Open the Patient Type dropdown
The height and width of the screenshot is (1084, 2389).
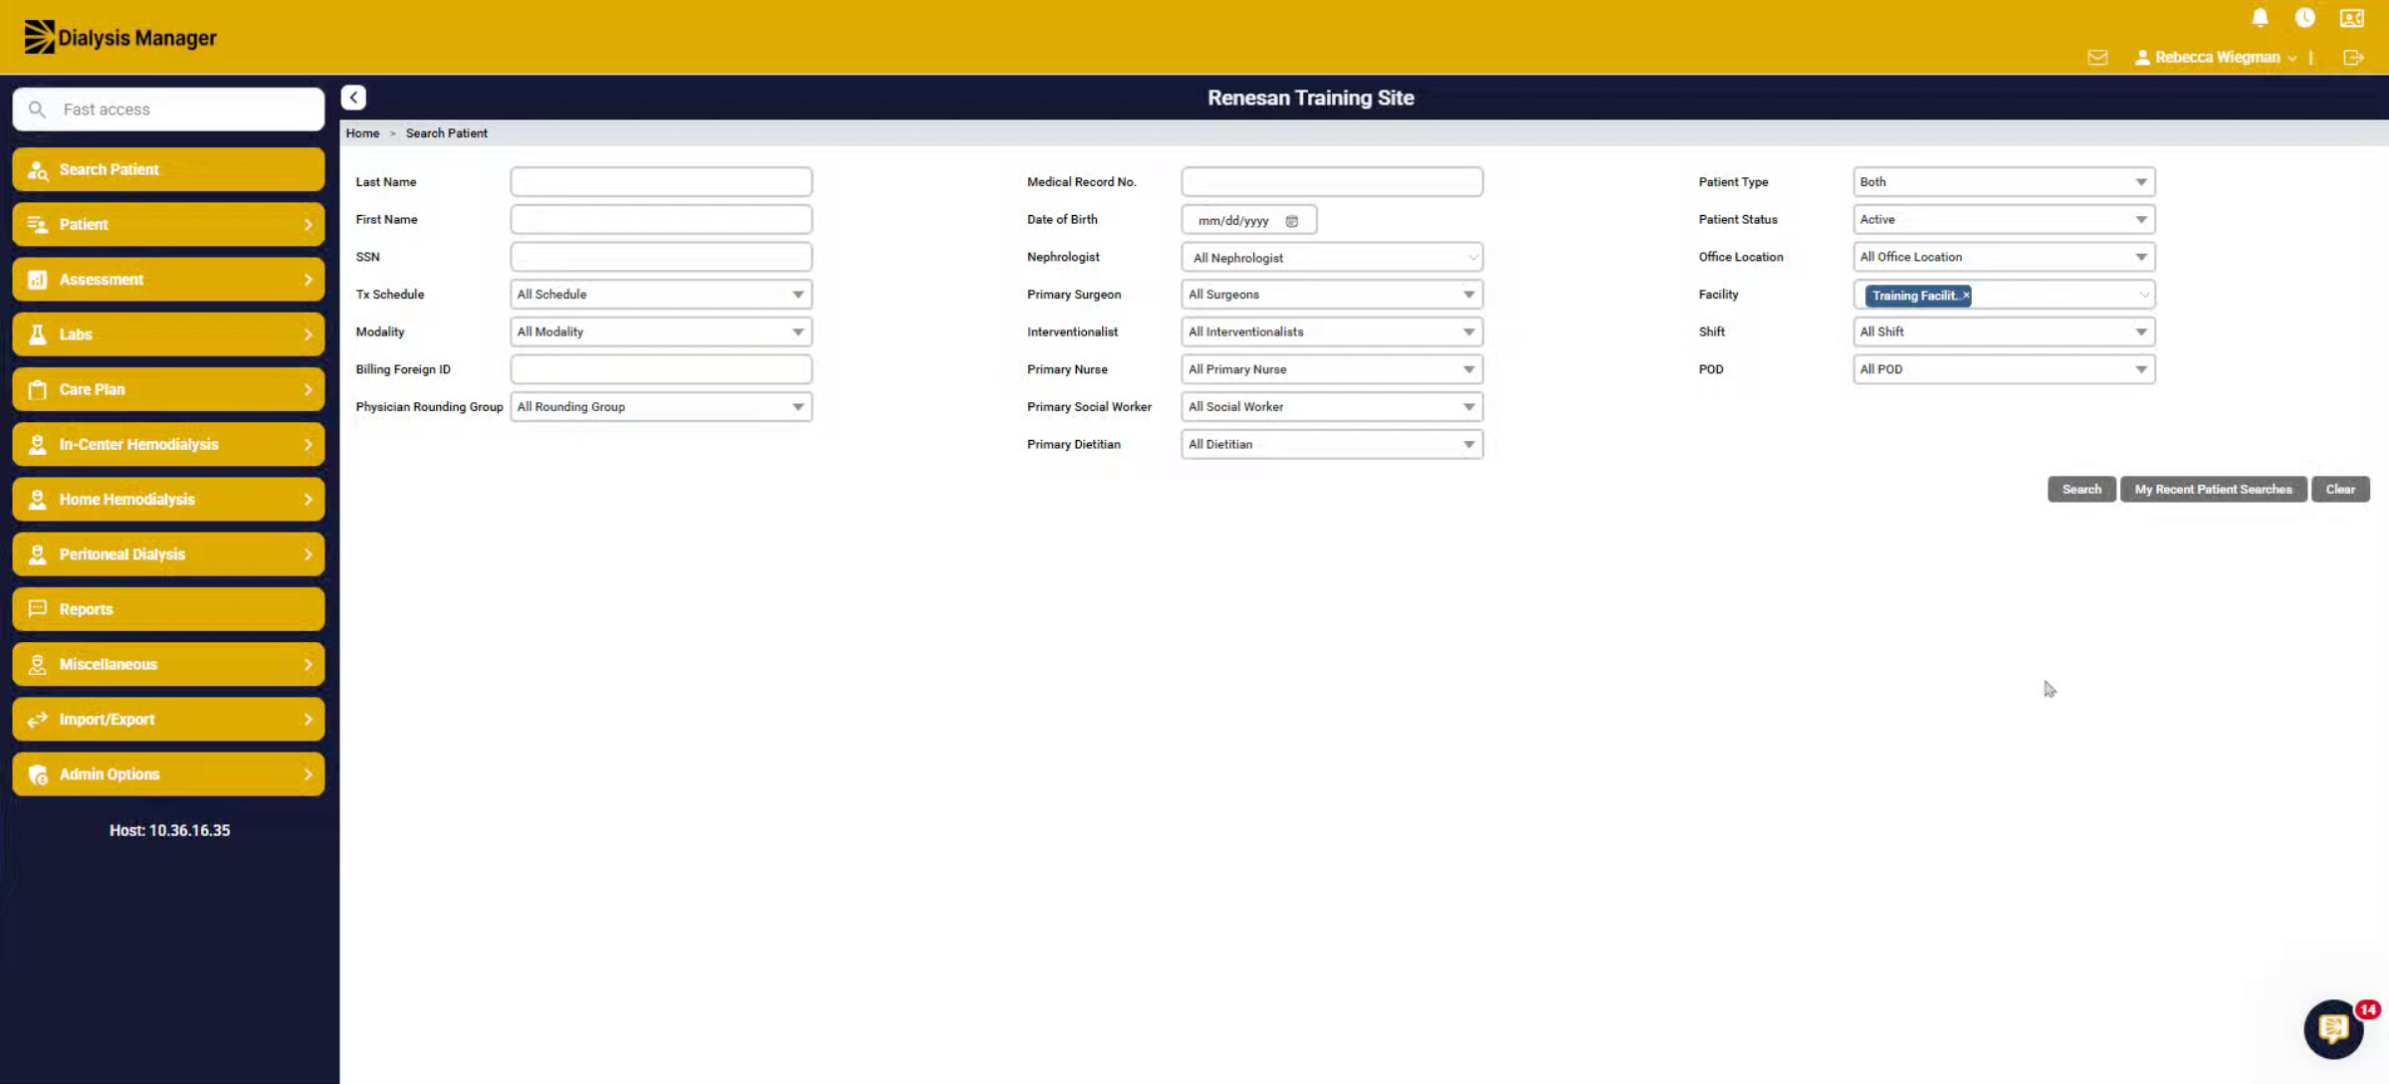click(x=2004, y=182)
